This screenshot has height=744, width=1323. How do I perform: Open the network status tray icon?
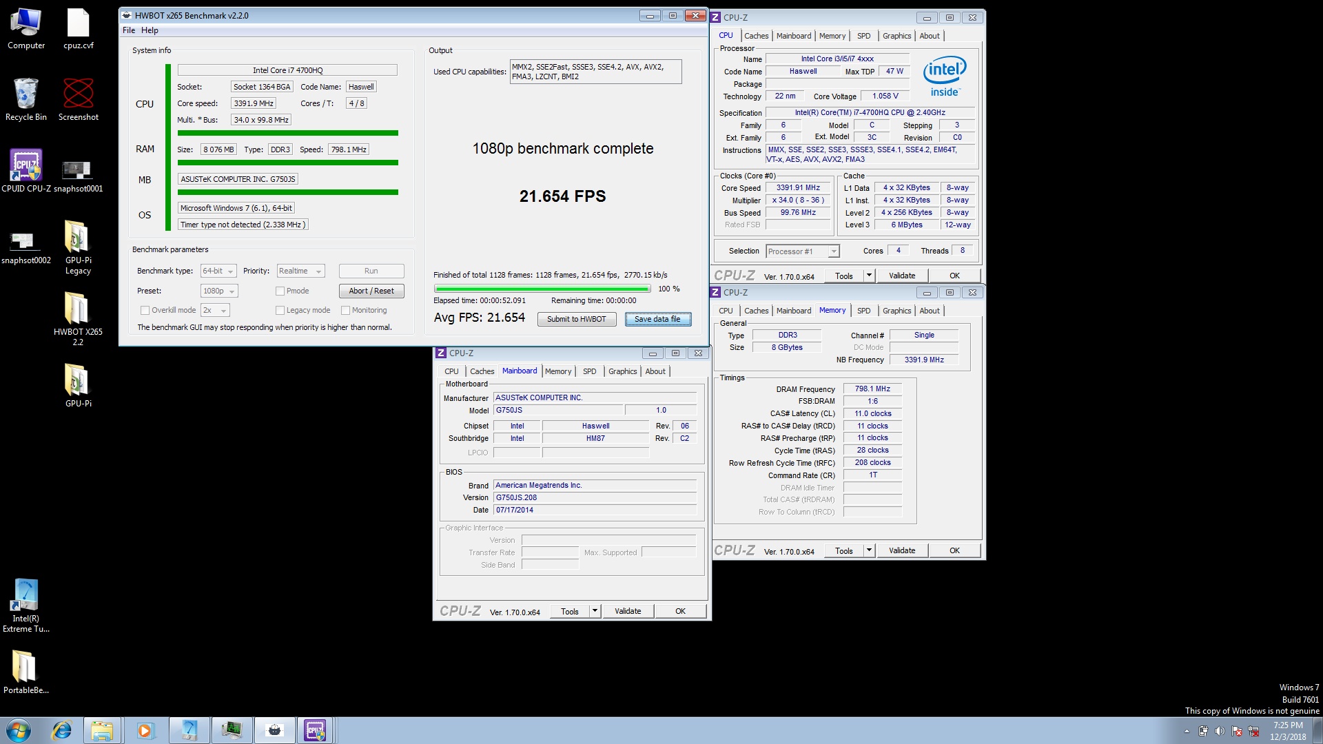pos(1253,731)
